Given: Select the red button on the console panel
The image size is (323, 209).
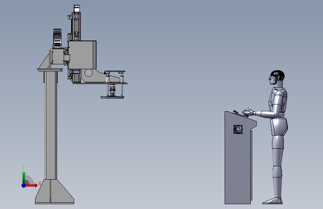Looking at the screenshot, I should click(235, 112).
